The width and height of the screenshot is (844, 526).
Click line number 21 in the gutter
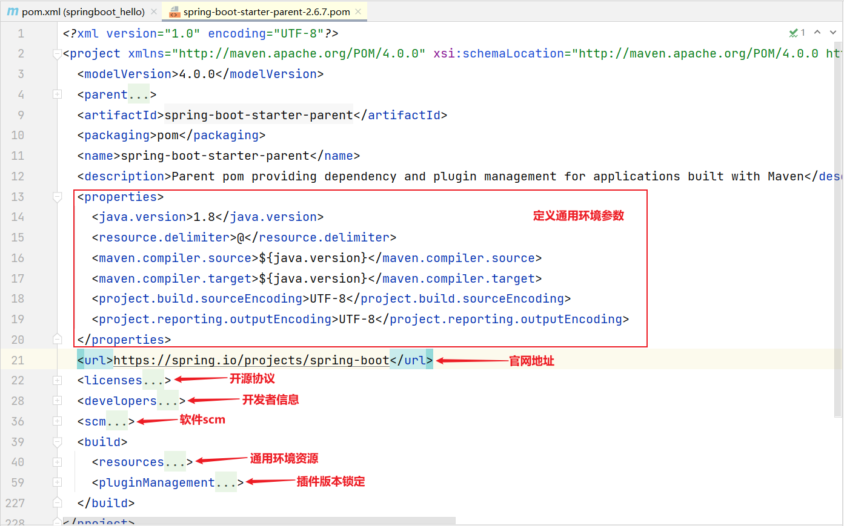(18, 360)
